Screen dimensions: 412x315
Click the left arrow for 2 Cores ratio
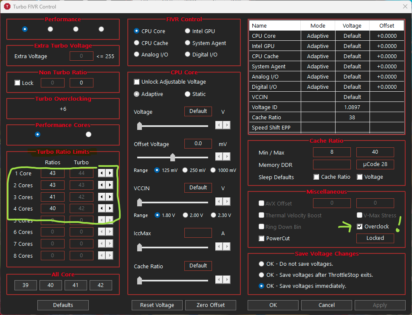pos(102,185)
